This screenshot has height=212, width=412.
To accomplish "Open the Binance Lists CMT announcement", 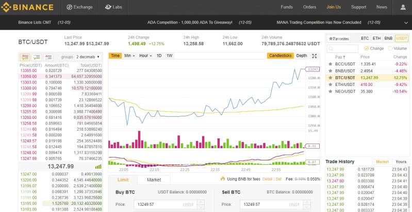I will tap(35, 23).
